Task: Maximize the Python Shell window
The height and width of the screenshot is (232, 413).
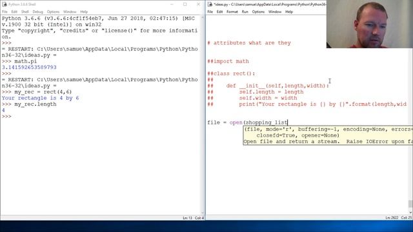Action: point(185,5)
